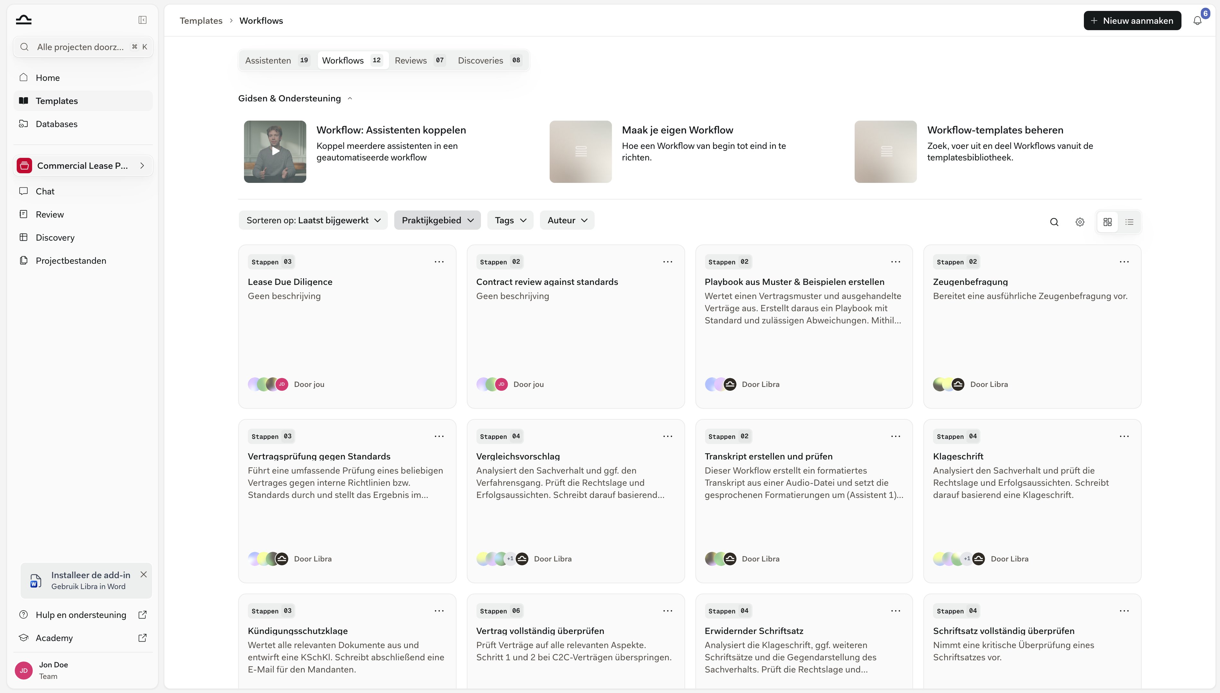Open Projectbestanden section
This screenshot has height=693, width=1220.
pyautogui.click(x=83, y=261)
